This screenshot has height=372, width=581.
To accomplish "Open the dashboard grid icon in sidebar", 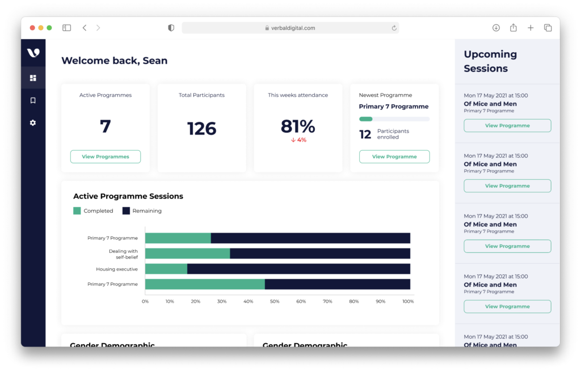I will coord(33,78).
